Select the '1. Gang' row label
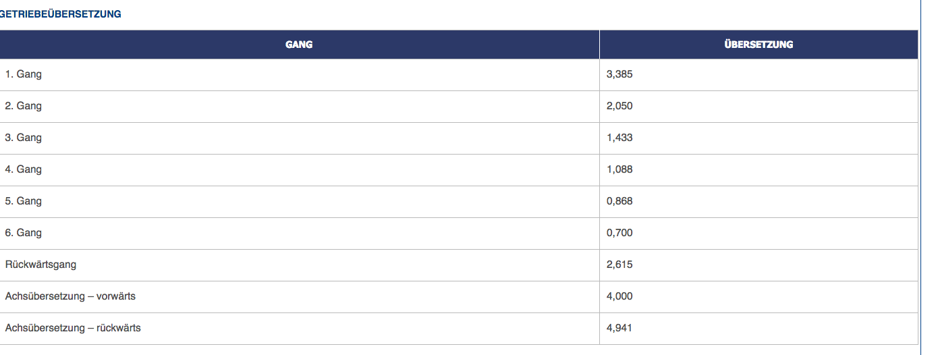936x355 pixels. pos(24,74)
